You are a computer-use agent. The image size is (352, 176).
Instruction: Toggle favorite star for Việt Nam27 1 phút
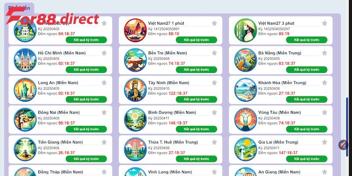pos(214,23)
